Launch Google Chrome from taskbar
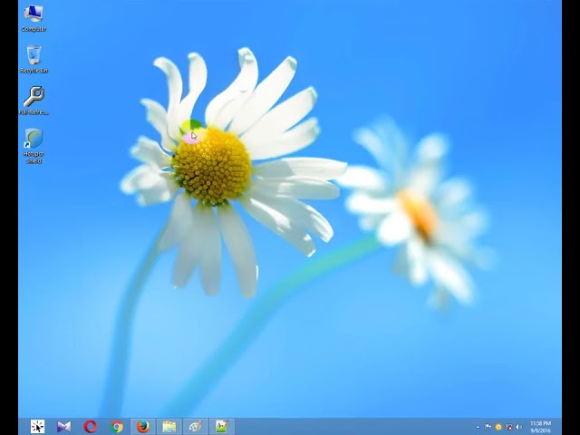Screen dimensions: 580x435 (x=117, y=427)
